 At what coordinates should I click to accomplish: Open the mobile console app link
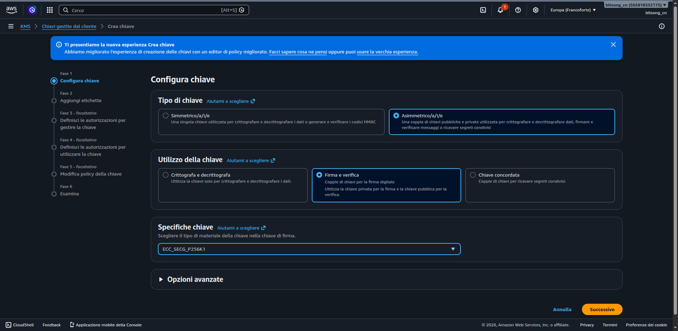point(106,325)
